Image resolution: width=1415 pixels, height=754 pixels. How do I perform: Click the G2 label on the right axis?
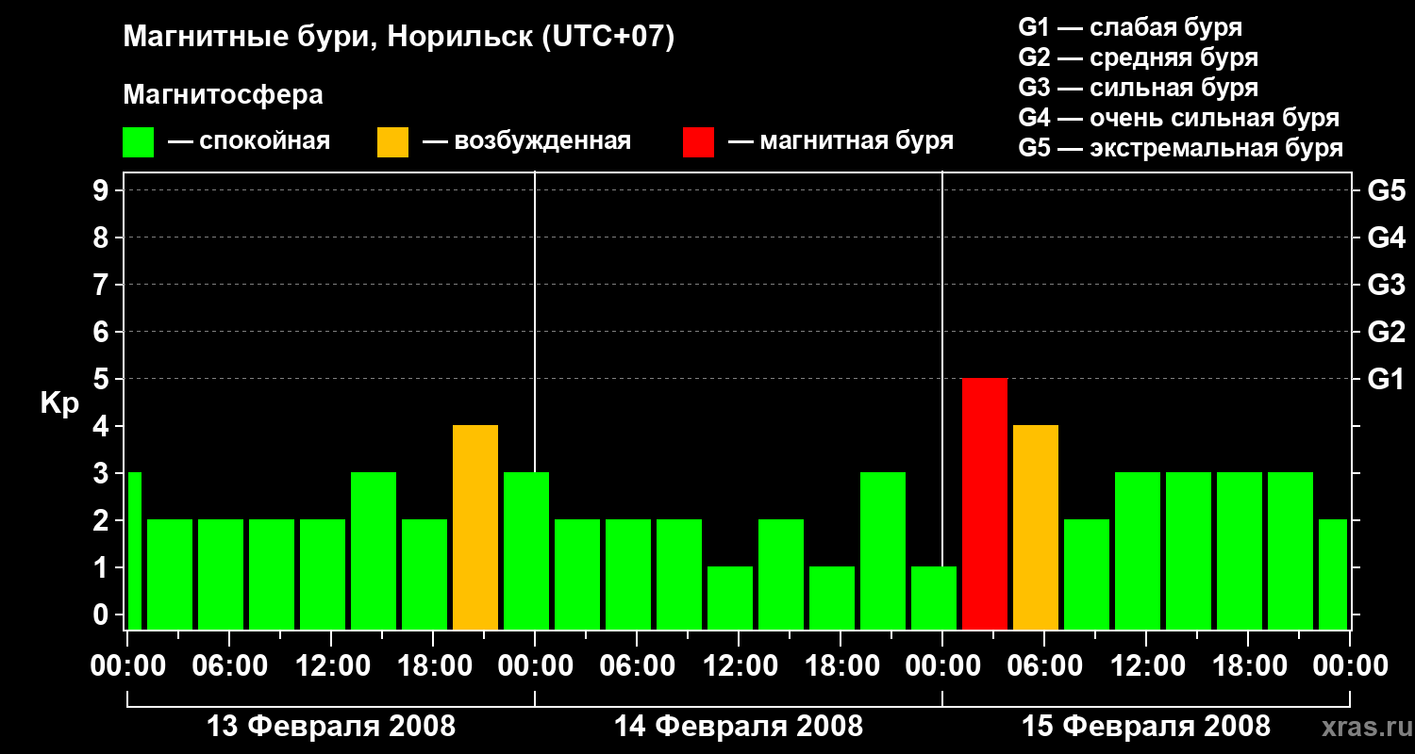[x=1387, y=332]
